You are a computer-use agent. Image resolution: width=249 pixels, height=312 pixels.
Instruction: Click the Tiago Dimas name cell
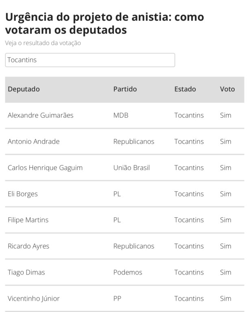click(26, 273)
